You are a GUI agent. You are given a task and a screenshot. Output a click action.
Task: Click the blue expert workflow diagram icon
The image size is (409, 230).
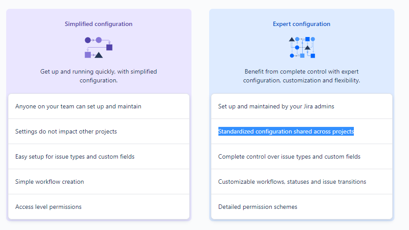coord(302,48)
